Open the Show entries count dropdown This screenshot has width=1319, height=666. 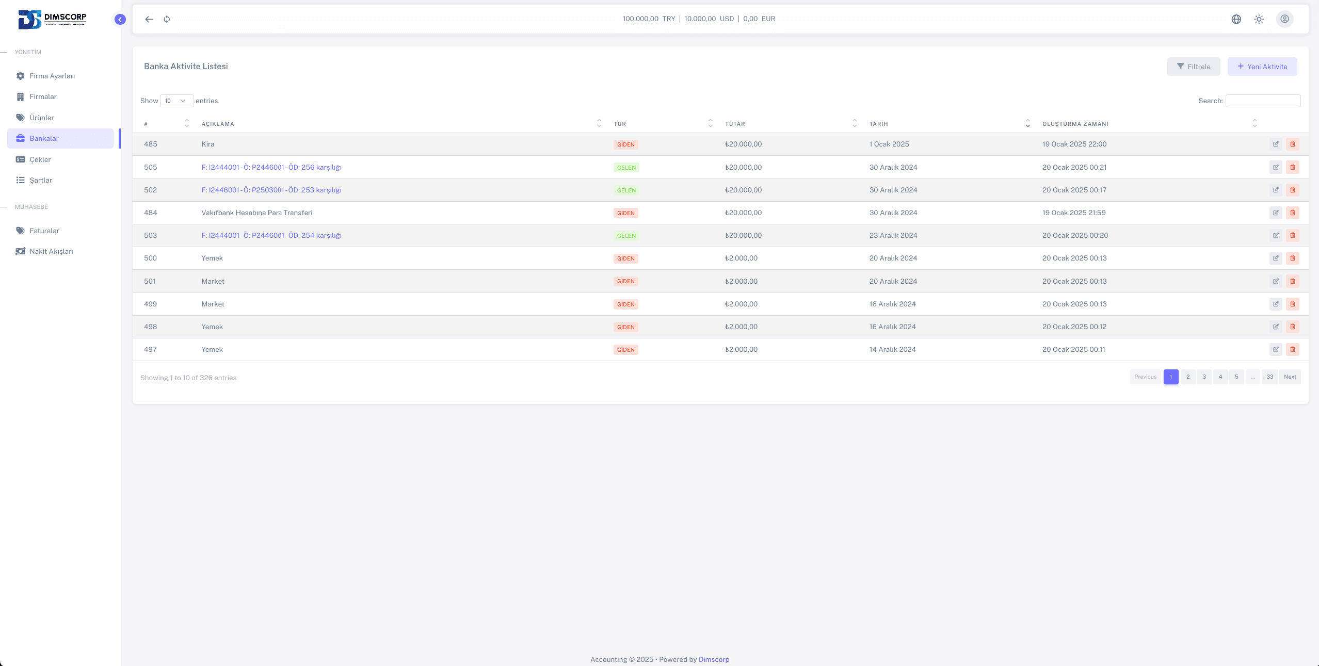click(x=176, y=101)
